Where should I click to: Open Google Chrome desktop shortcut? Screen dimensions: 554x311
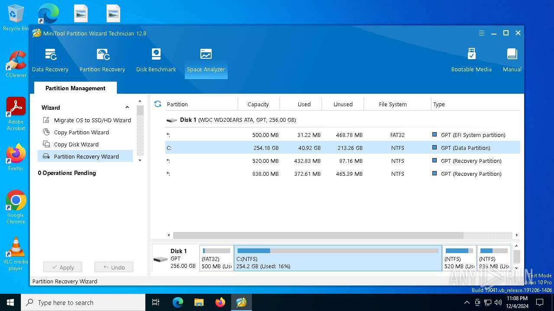tap(16, 207)
